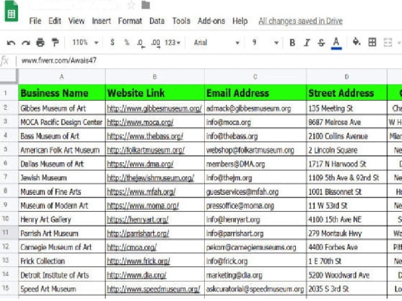Select cell pressoffice@moma.org
The image size is (402, 301).
[255, 206]
